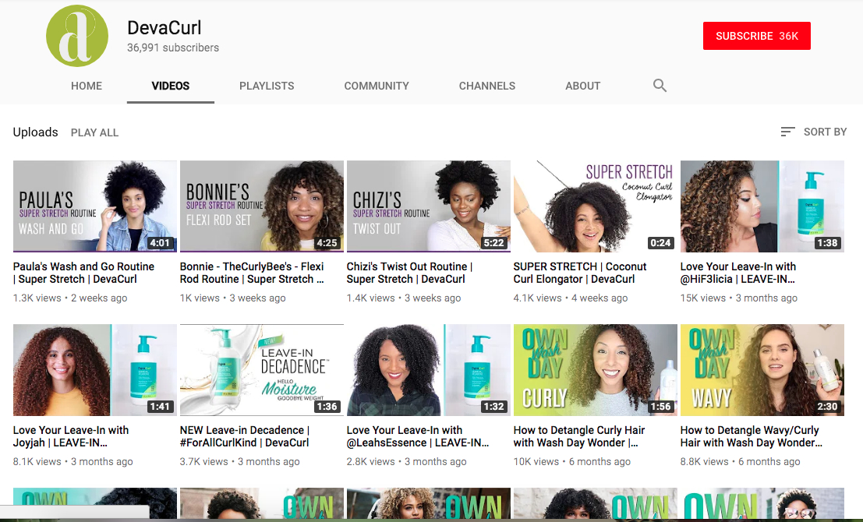Click '1.3K views • 2 weeks ago' text

coord(70,298)
